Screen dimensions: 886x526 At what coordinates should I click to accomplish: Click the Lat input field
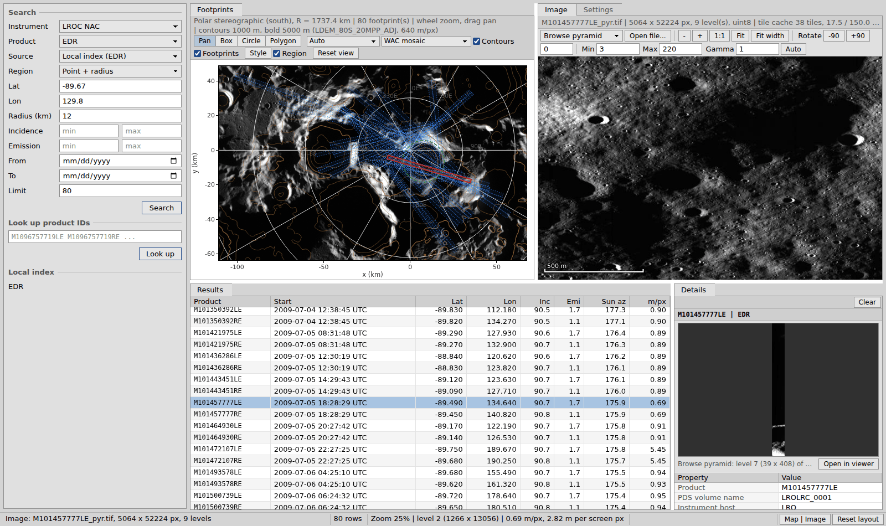[120, 86]
